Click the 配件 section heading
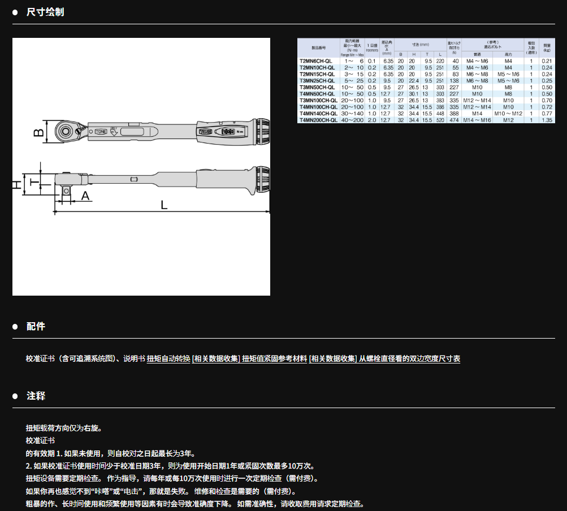This screenshot has width=567, height=511. 36,327
